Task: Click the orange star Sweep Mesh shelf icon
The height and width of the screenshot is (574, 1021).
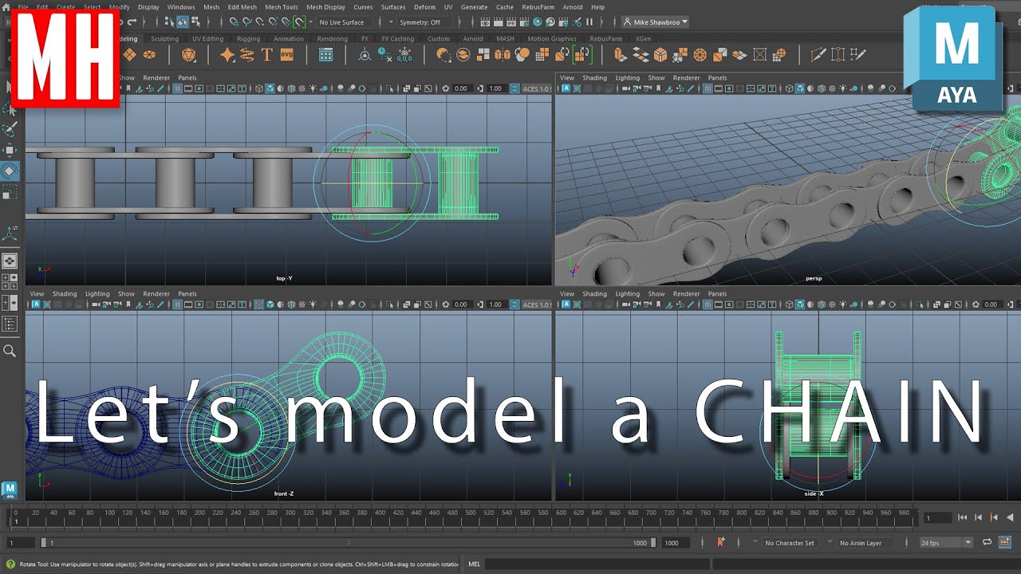Action: tap(227, 54)
